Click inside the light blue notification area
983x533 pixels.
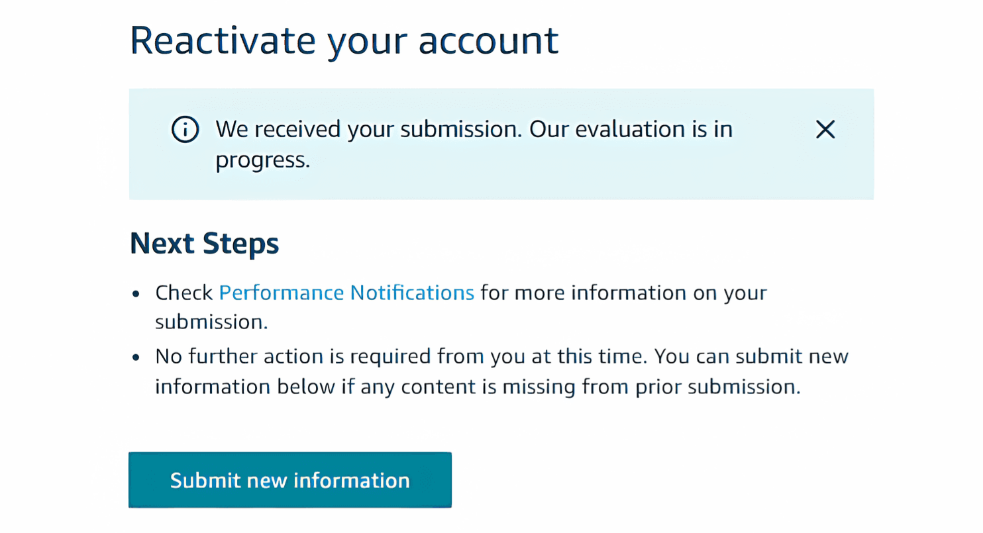point(501,144)
